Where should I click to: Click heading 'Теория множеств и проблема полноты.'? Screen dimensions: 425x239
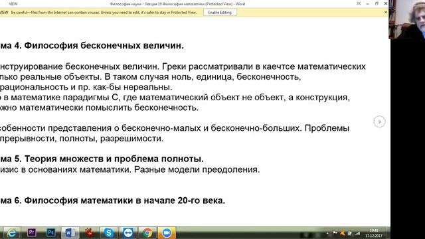click(114, 159)
